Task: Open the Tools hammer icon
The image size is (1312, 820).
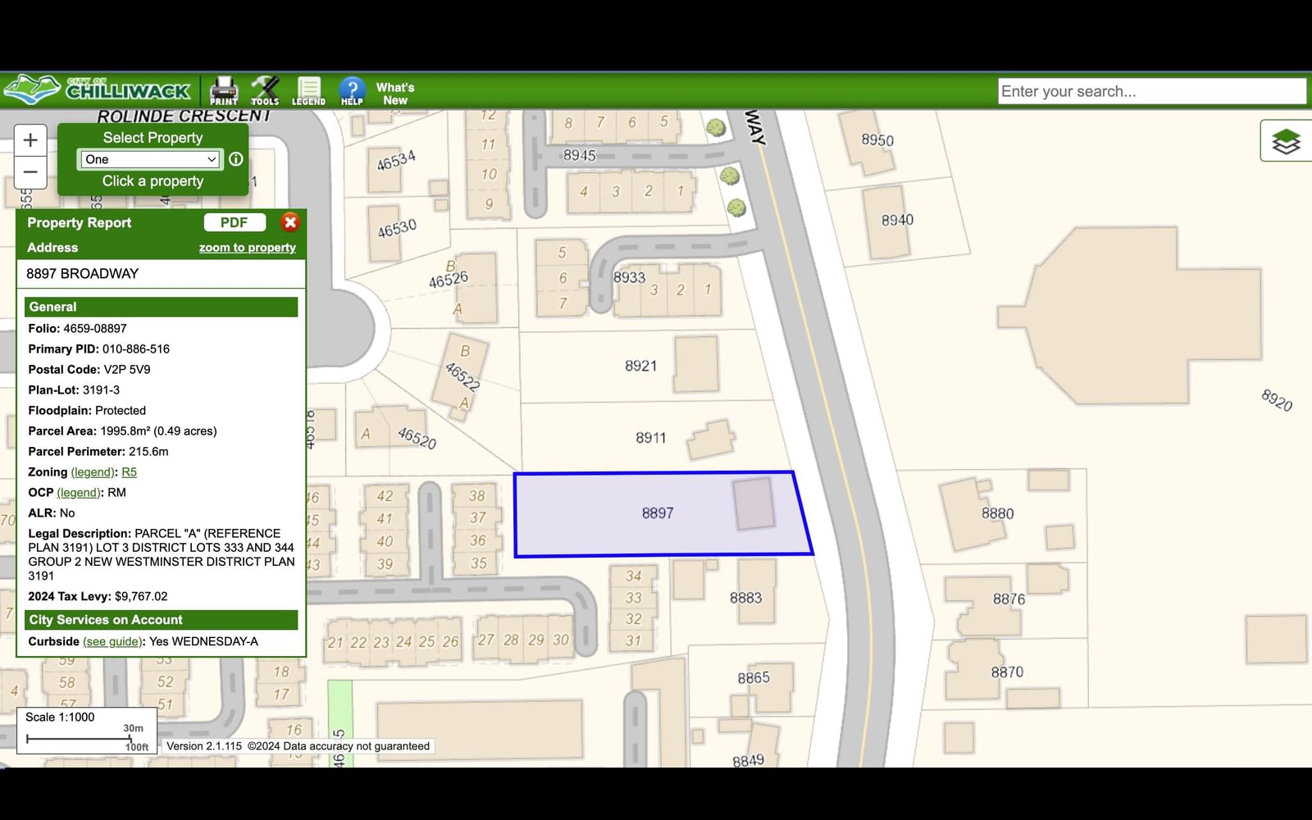Action: [x=265, y=90]
